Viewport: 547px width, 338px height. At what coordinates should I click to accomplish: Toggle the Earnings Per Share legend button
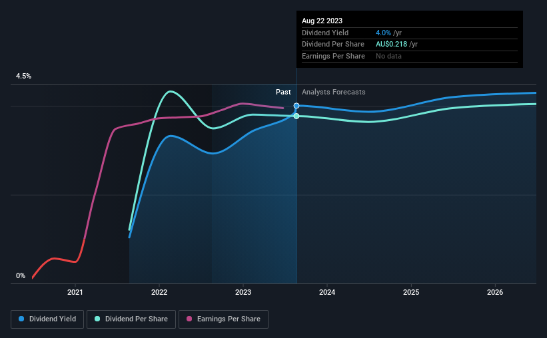(x=223, y=319)
